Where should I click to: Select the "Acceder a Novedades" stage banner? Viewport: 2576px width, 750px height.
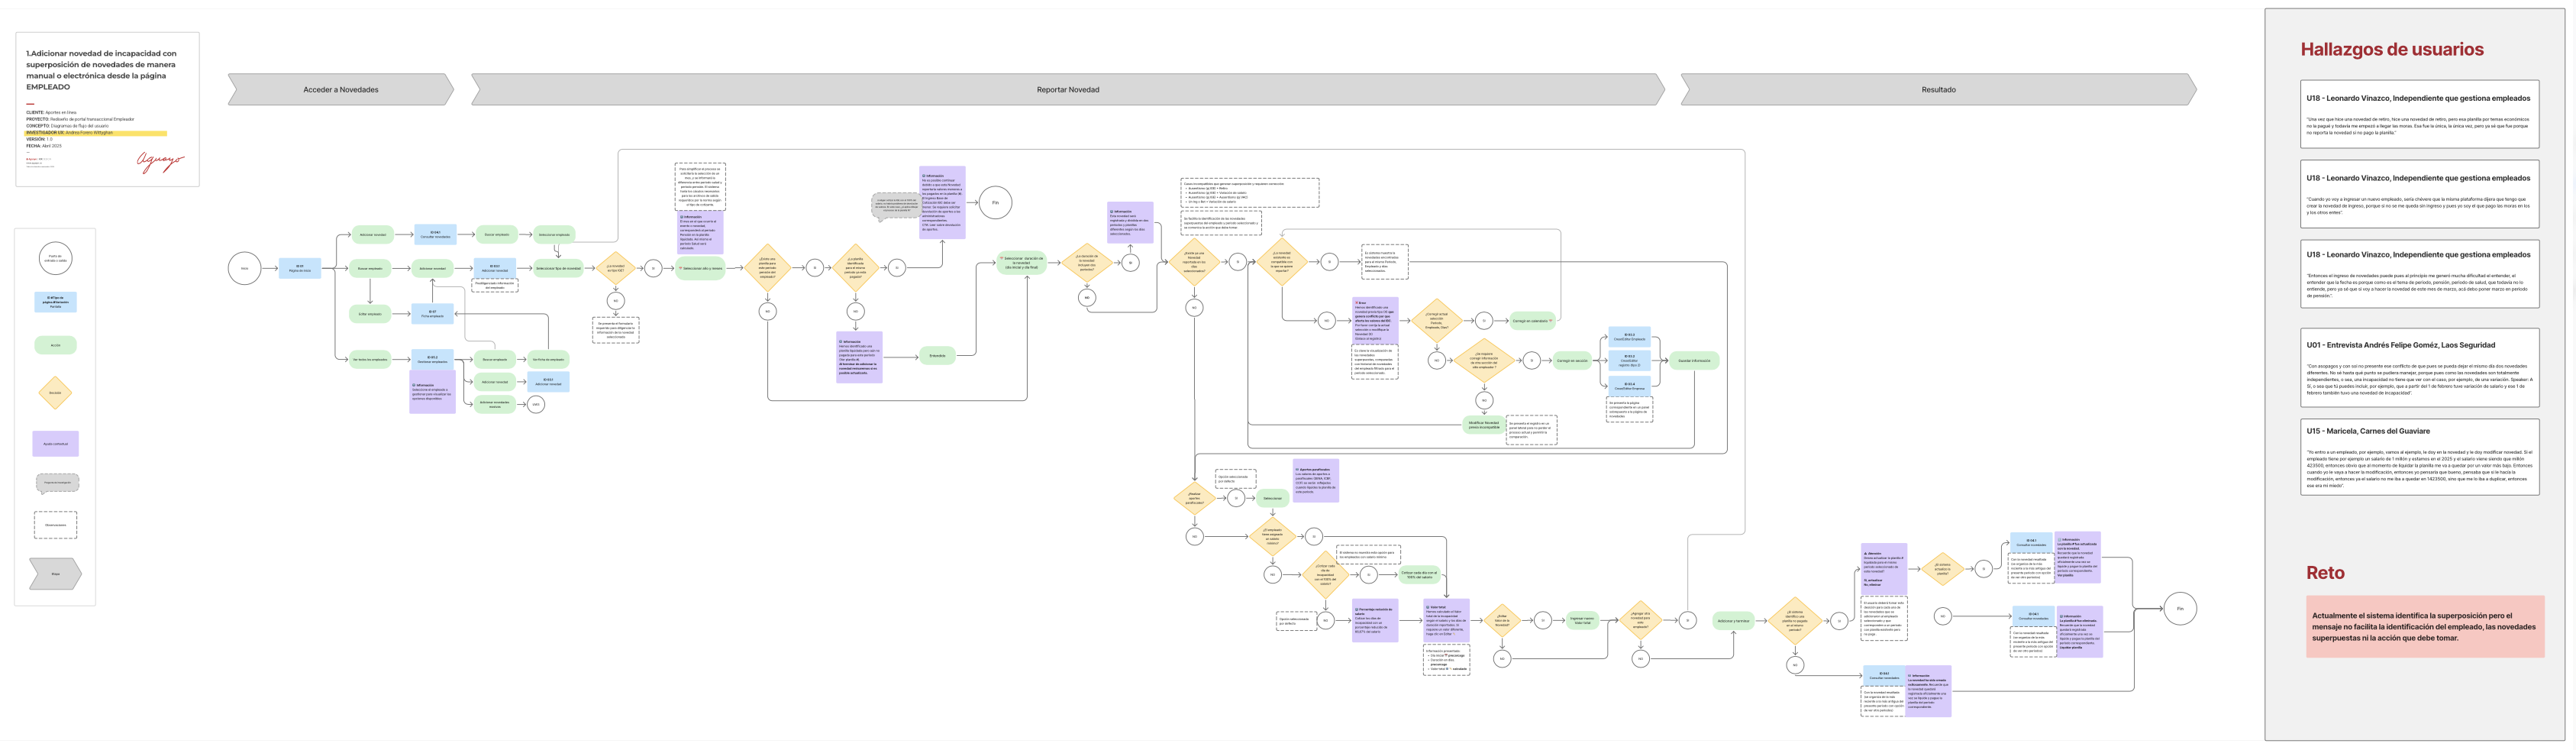(x=340, y=89)
